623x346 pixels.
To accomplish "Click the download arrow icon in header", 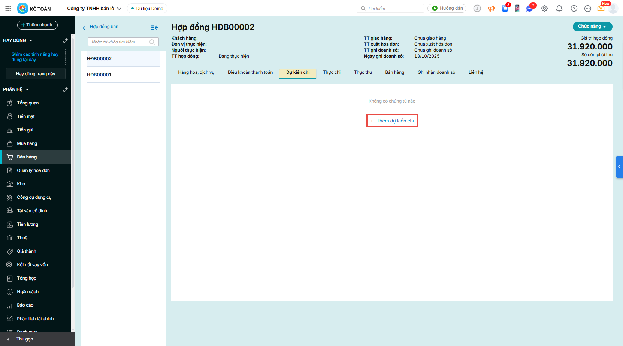I will [x=477, y=9].
